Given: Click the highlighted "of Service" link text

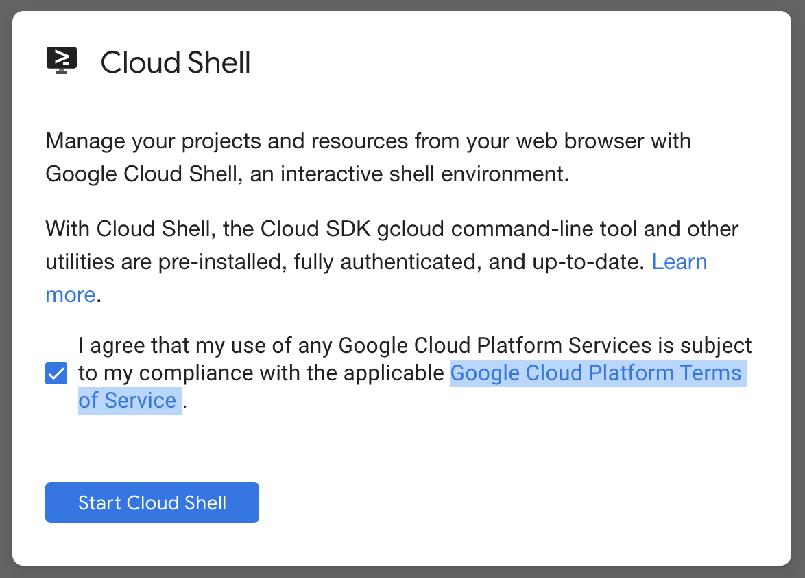Looking at the screenshot, I should click(128, 401).
